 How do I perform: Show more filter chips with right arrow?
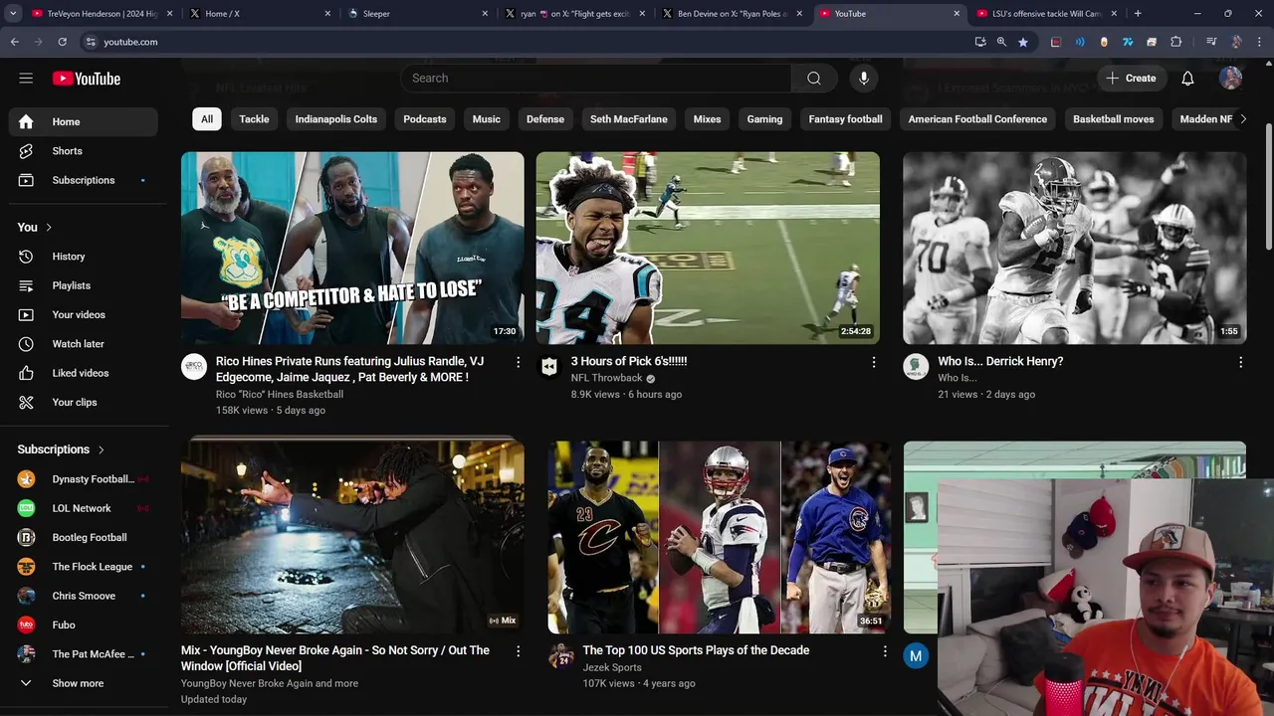1242,119
